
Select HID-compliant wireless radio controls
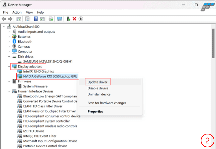(50, 126)
